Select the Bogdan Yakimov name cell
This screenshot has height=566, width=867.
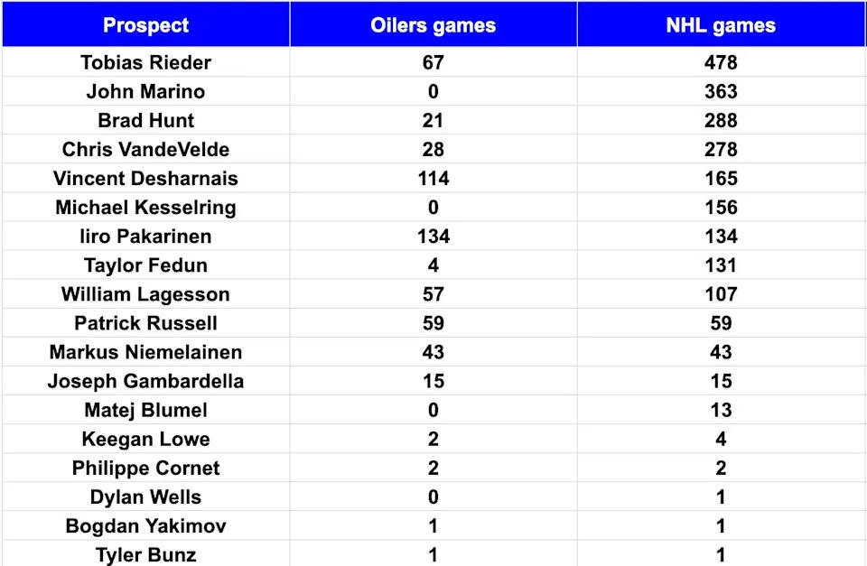point(145,525)
